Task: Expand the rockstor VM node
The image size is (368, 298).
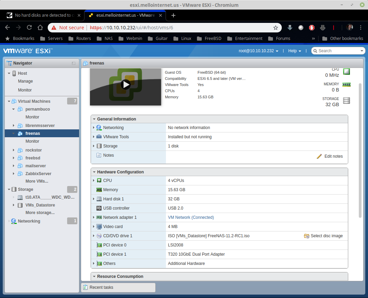Action: [13, 150]
